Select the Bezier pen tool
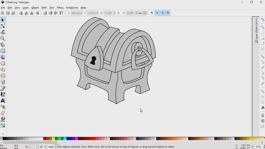 (3, 88)
